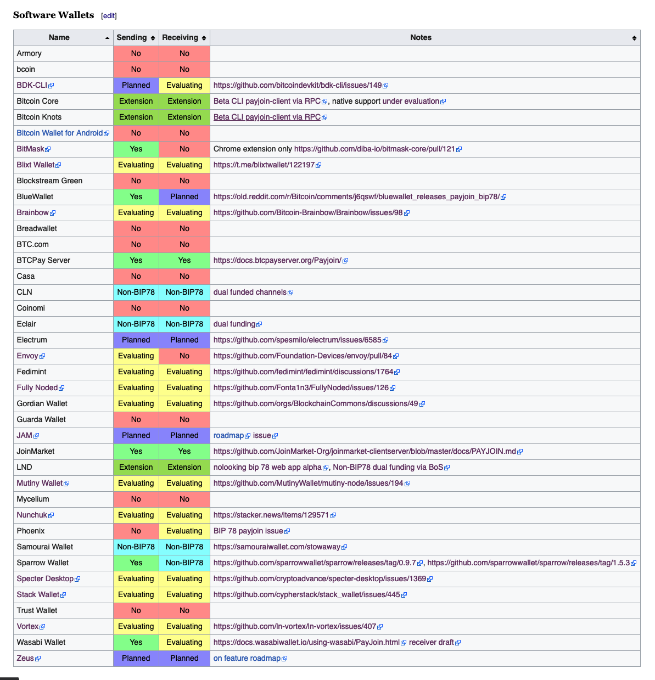Click the external link icon next to Mutiny Wallet
Screen dimensions: 655x680
click(x=66, y=483)
